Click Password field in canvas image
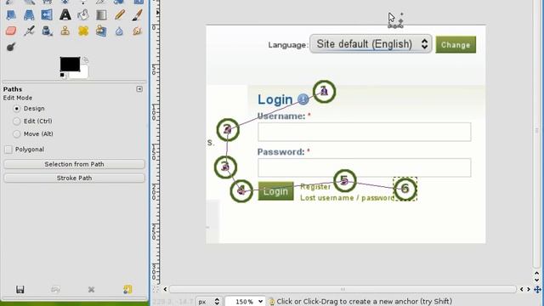 [x=365, y=167]
